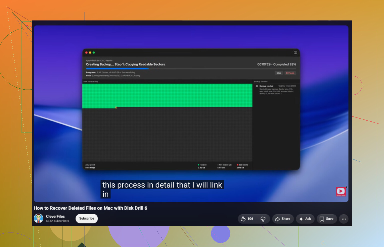
Task: Click the Ask sparkle button
Action: 305,219
